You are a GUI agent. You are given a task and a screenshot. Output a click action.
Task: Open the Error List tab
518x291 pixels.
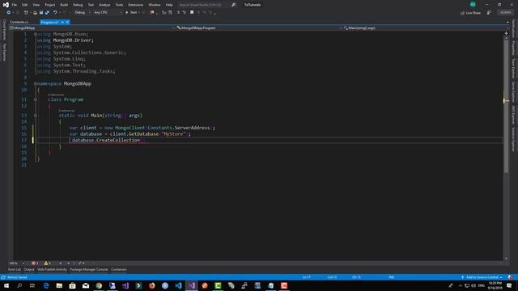click(x=15, y=269)
